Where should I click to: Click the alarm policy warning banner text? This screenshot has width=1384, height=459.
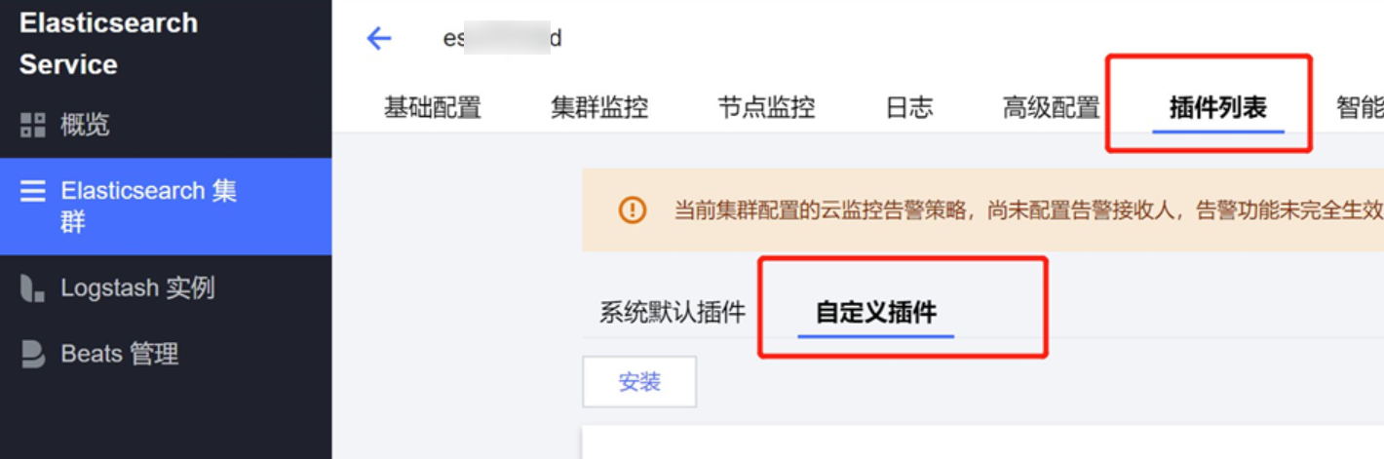(1028, 210)
